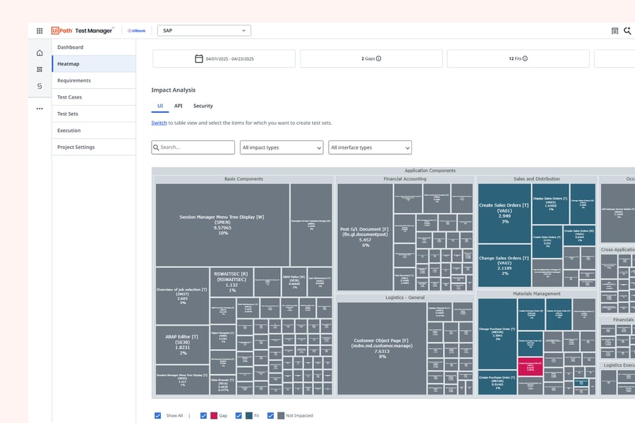Viewport: 635px width, 423px height.
Task: Select the UI tab under Impact Analysis
Action: click(160, 106)
